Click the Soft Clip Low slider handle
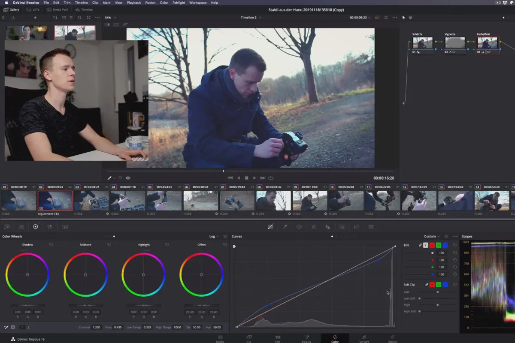 point(437,292)
